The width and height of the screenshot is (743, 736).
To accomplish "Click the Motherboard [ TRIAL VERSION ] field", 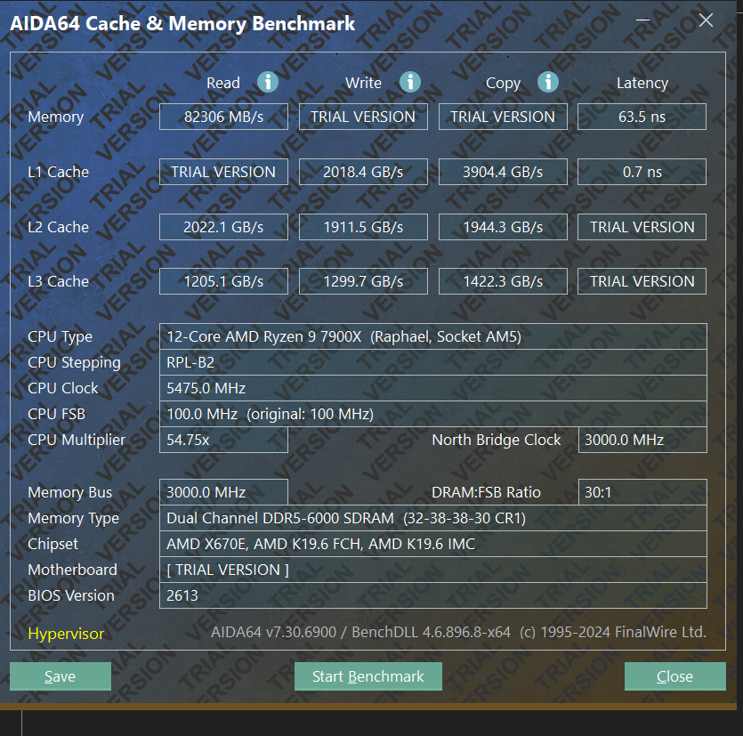I will coord(433,570).
